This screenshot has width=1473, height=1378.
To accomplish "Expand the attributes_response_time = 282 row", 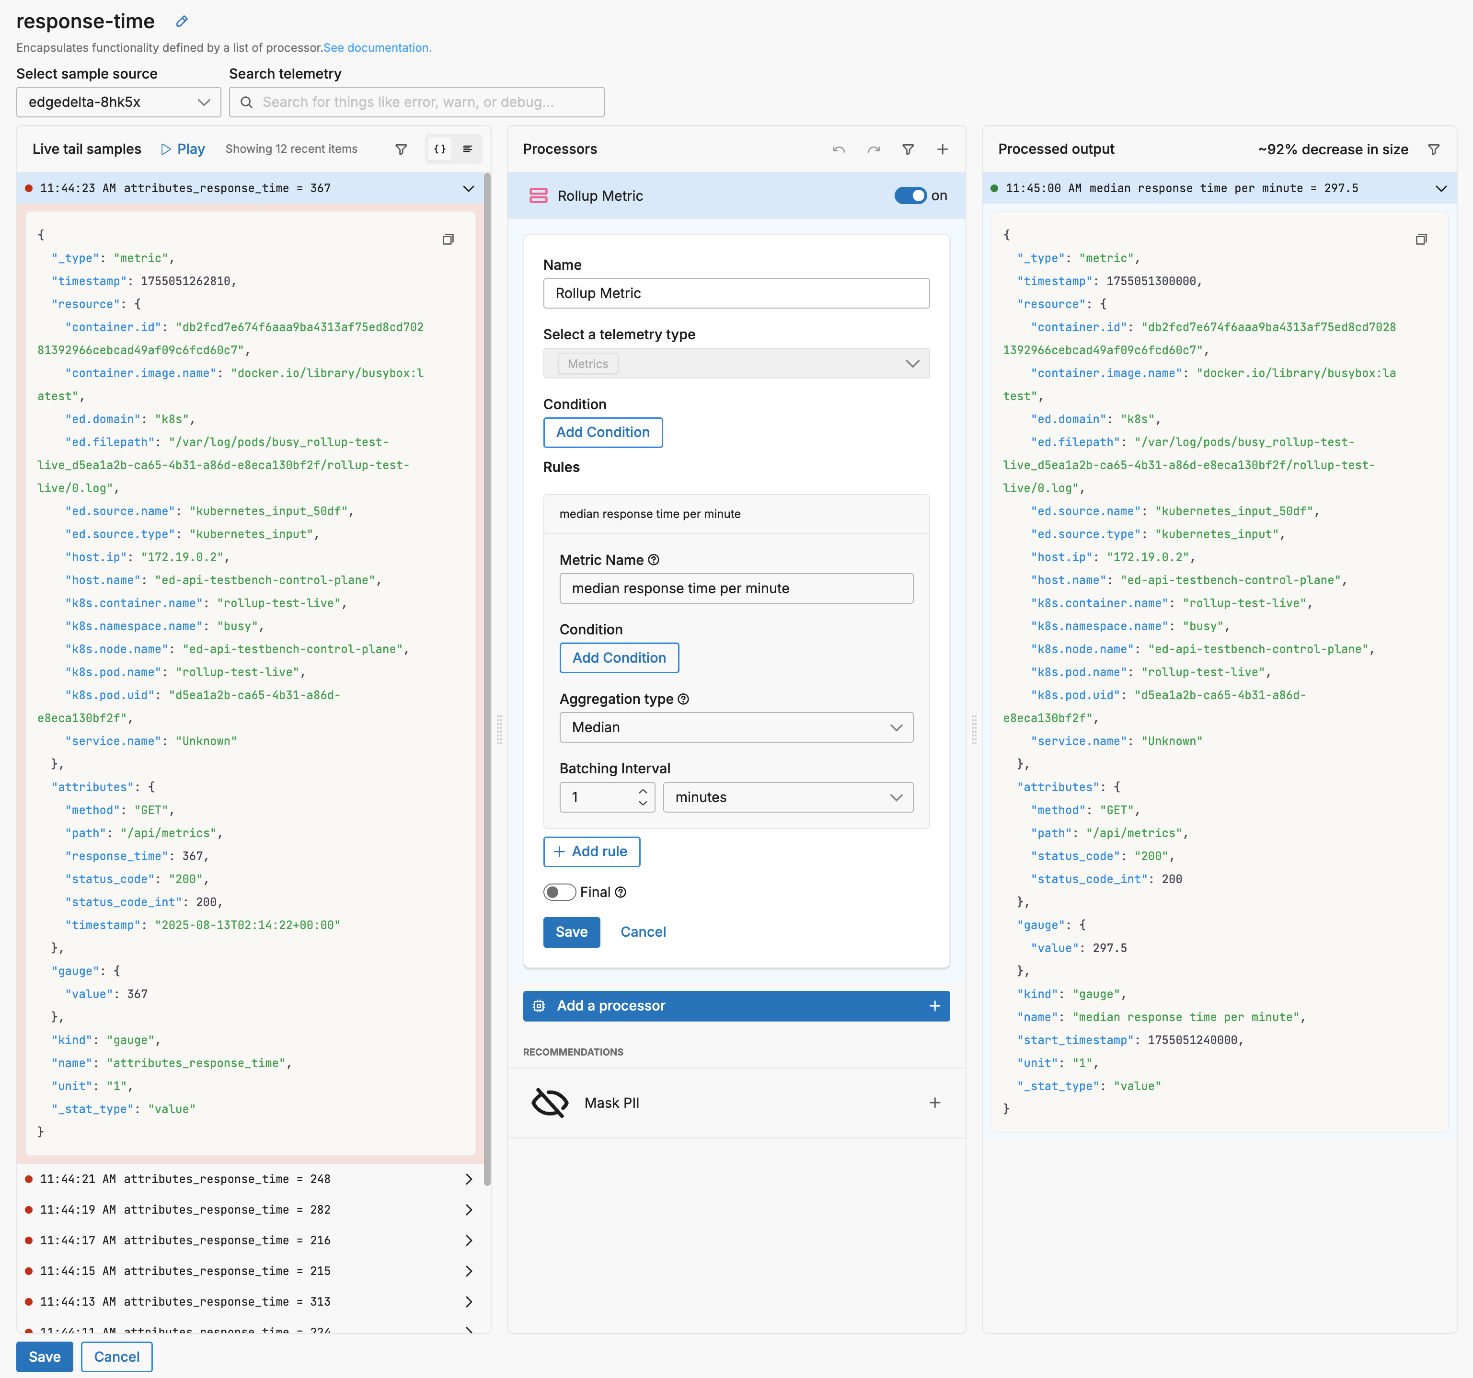I will coord(250,1210).
